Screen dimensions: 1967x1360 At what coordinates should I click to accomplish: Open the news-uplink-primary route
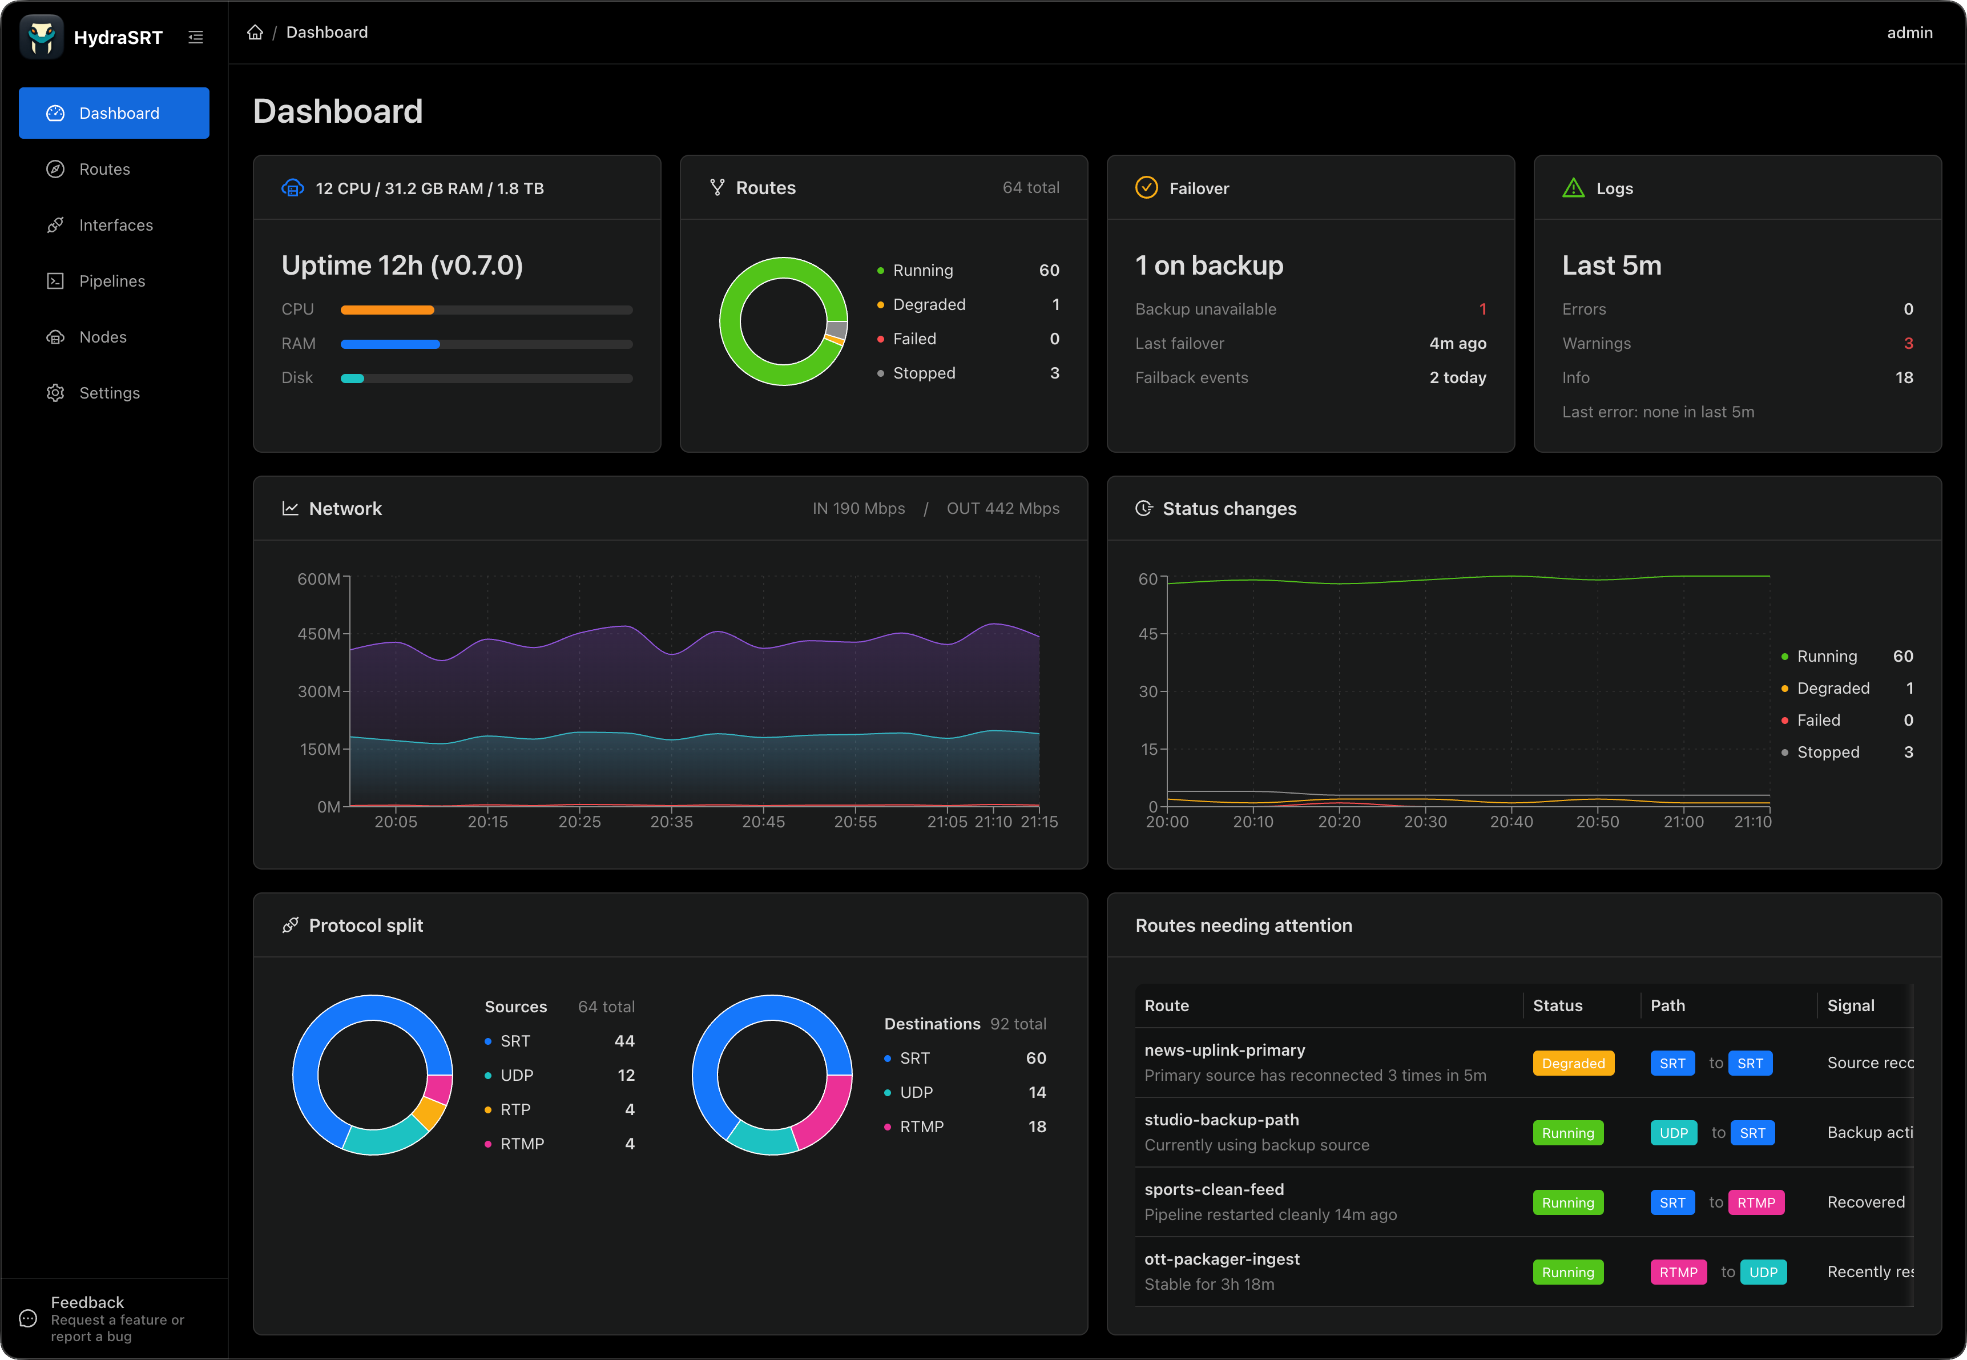coord(1224,1050)
